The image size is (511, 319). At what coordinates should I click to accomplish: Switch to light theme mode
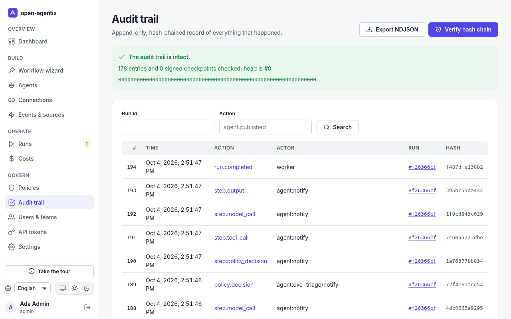click(75, 288)
